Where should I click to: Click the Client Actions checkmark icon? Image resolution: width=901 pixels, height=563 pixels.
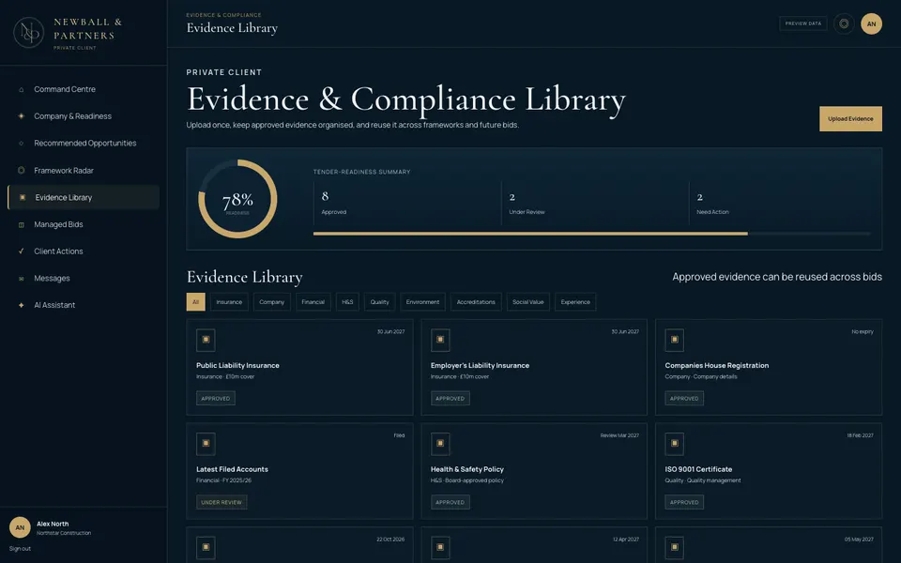(x=22, y=251)
